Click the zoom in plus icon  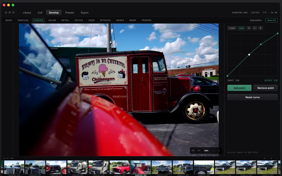point(219,151)
